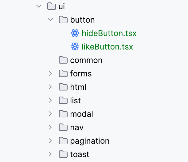Expand the pagination folder chevron
Viewport: 188px width, 162px height.
tap(50, 141)
